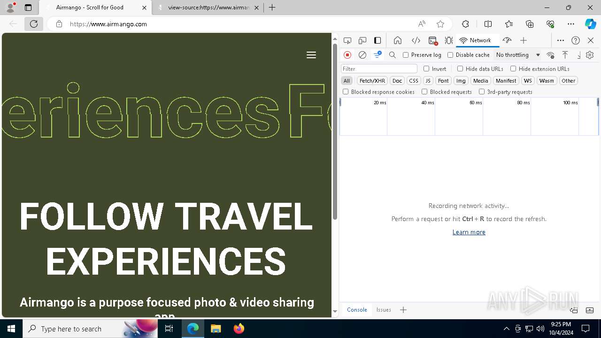Follow the Learn more link
The image size is (601, 338).
469,232
